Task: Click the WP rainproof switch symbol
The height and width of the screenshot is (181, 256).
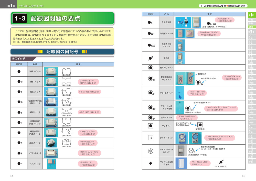Action: [151, 34]
